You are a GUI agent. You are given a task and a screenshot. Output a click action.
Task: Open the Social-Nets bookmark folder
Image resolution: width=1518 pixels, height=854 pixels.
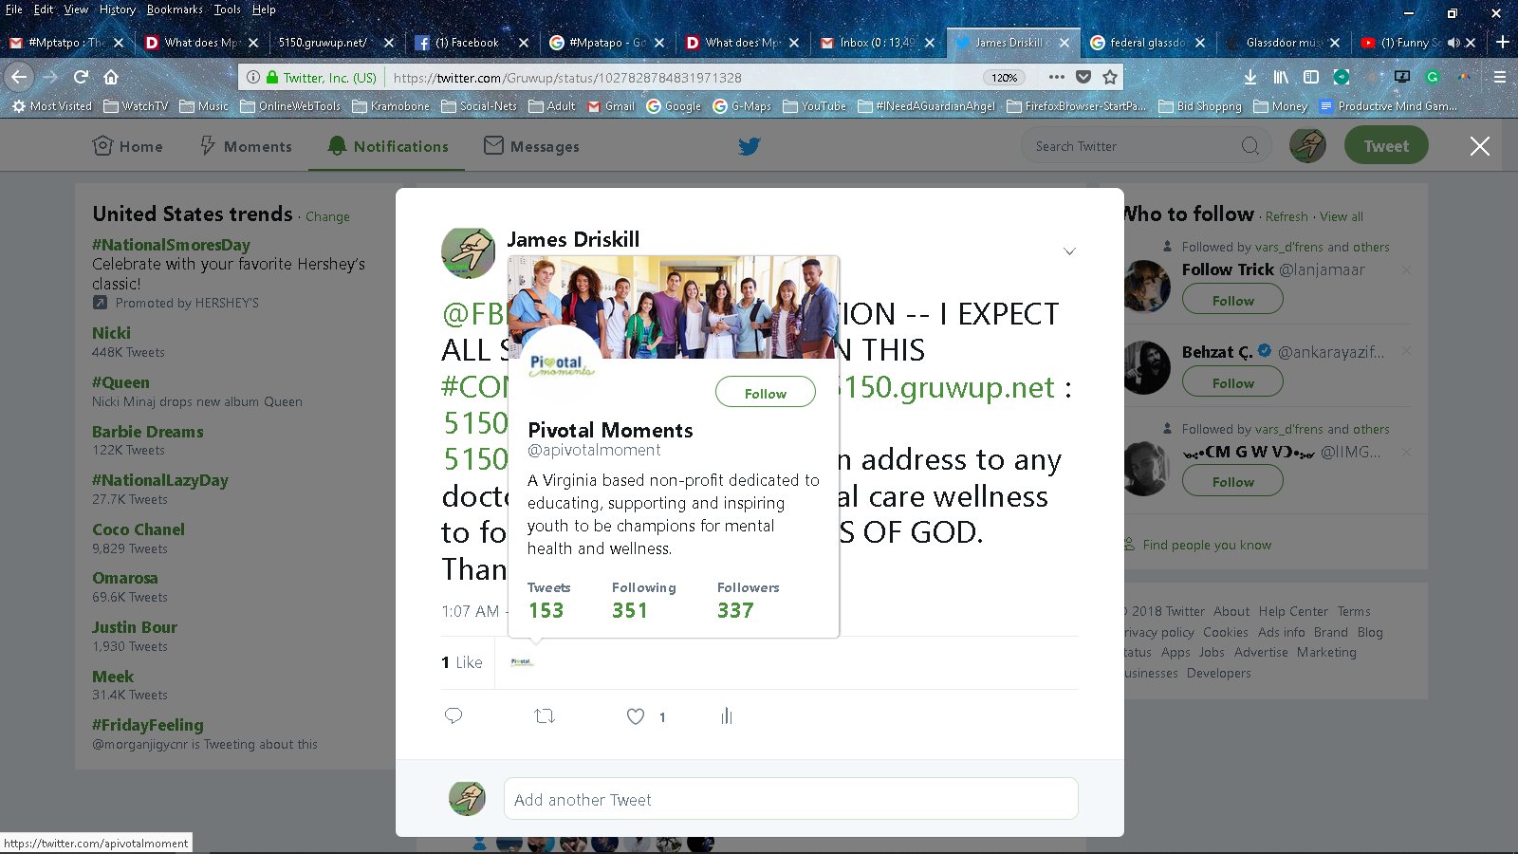[x=479, y=106]
